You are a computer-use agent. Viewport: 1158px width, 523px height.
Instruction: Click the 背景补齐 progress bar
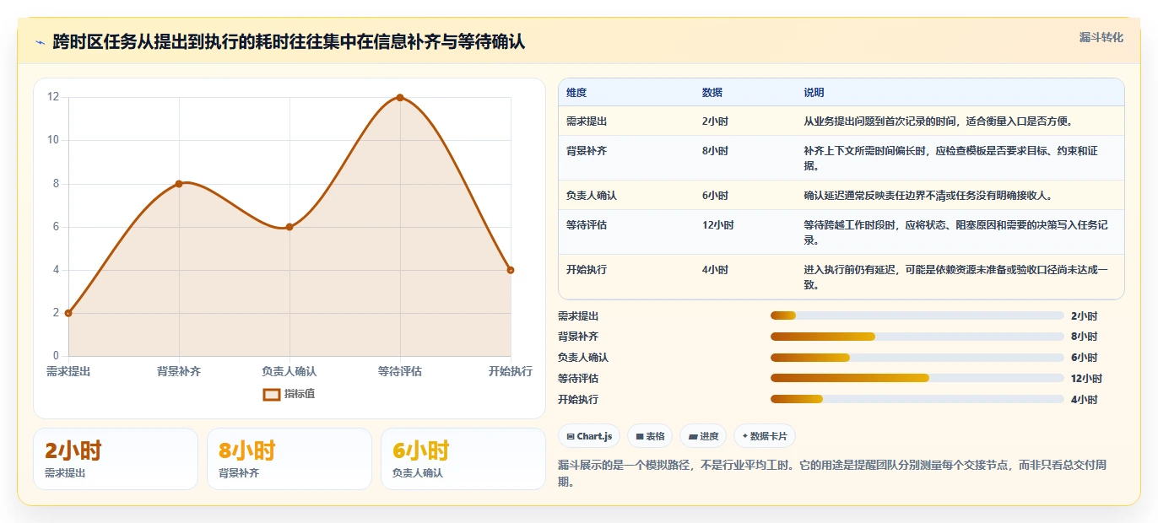(917, 337)
